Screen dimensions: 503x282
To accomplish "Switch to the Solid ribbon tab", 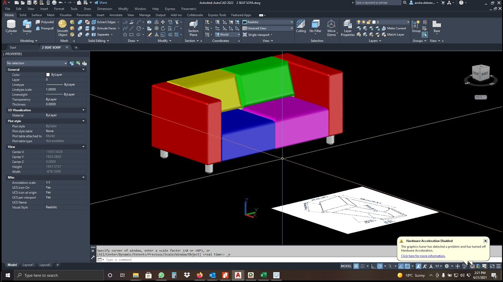I will (23, 15).
